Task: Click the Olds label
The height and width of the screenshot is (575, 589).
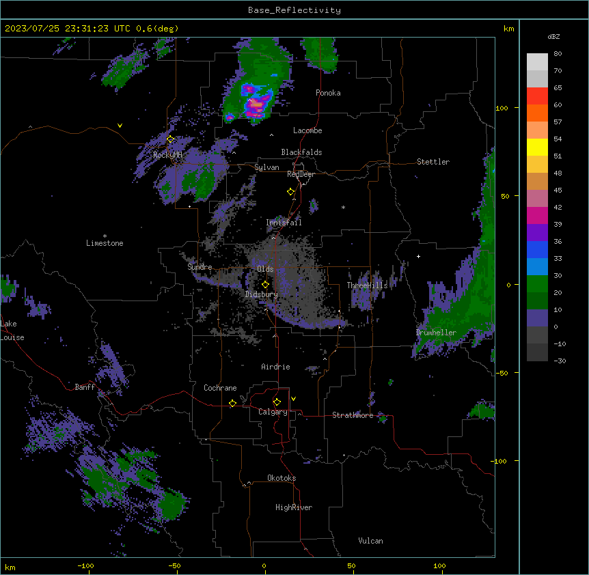Action: 265,269
